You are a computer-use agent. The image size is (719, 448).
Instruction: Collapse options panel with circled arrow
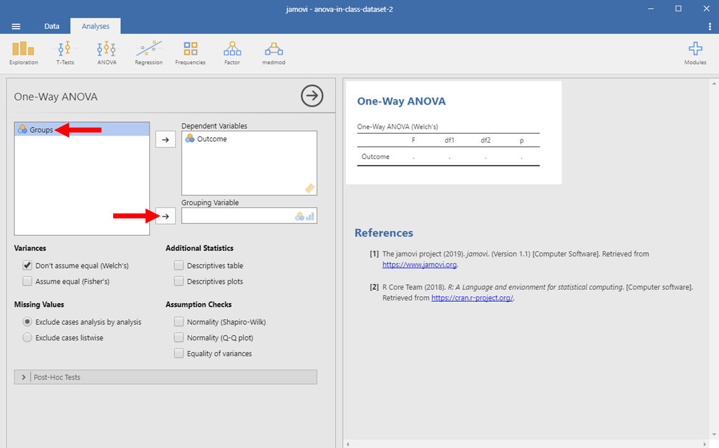point(312,96)
